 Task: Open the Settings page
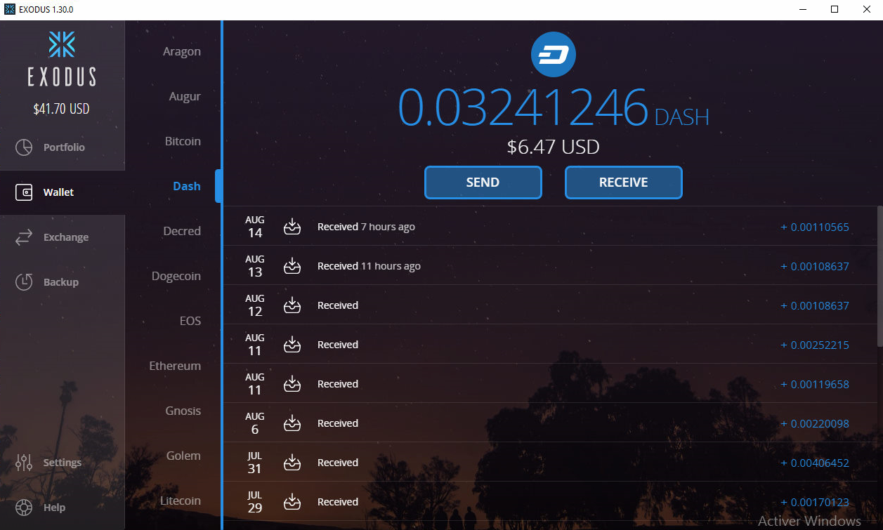point(63,463)
